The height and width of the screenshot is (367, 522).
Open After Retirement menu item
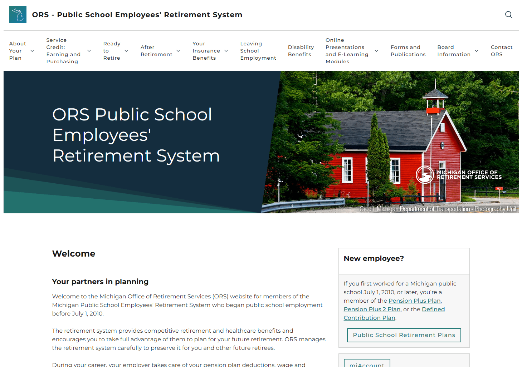[x=156, y=51]
